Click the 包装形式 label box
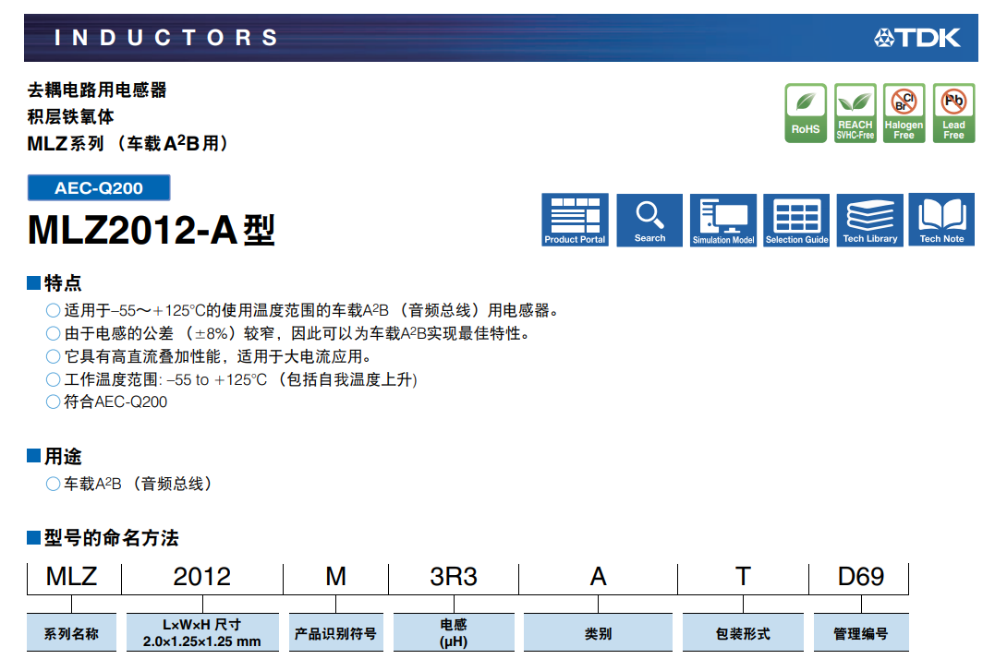 [743, 632]
